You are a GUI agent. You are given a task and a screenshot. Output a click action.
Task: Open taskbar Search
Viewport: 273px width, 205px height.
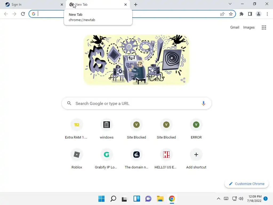tap(113, 199)
